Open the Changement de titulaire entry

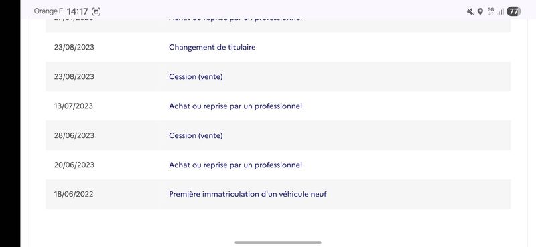212,47
